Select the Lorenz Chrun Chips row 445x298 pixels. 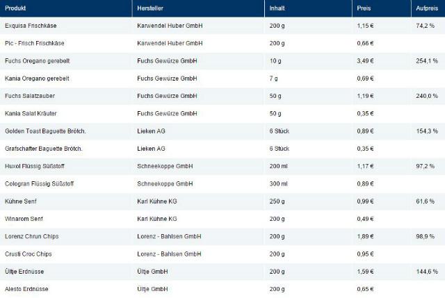[36, 236]
